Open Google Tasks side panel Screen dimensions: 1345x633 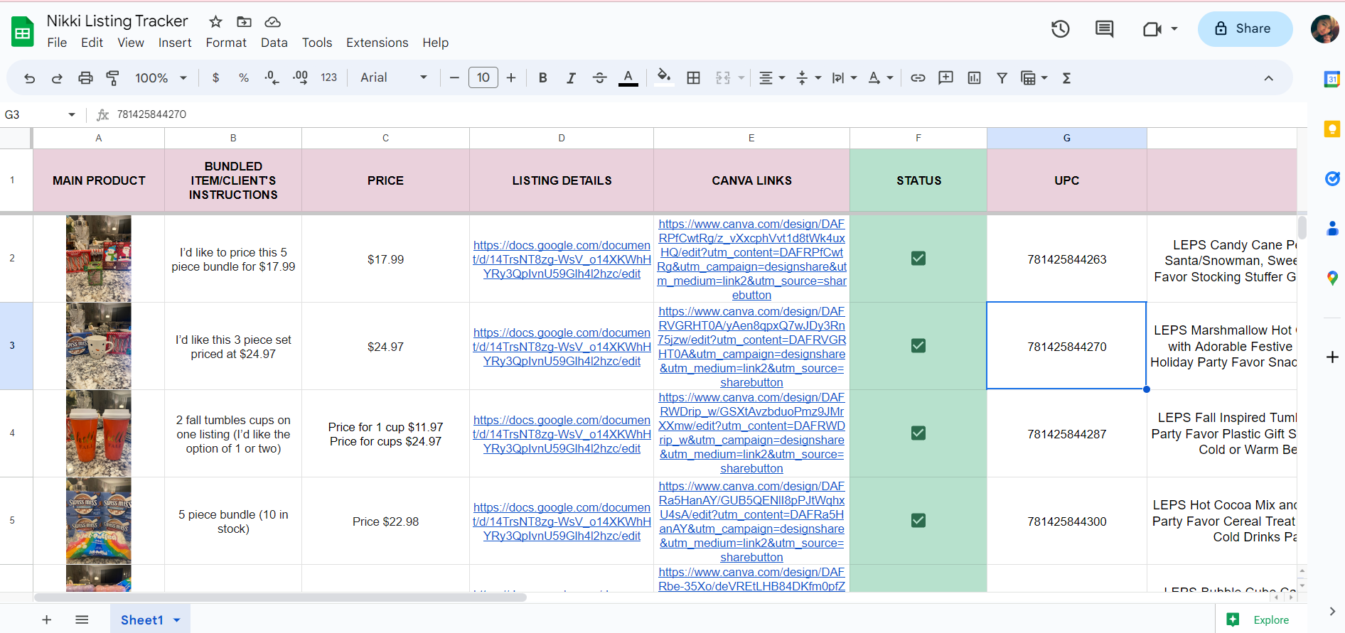pyautogui.click(x=1331, y=178)
